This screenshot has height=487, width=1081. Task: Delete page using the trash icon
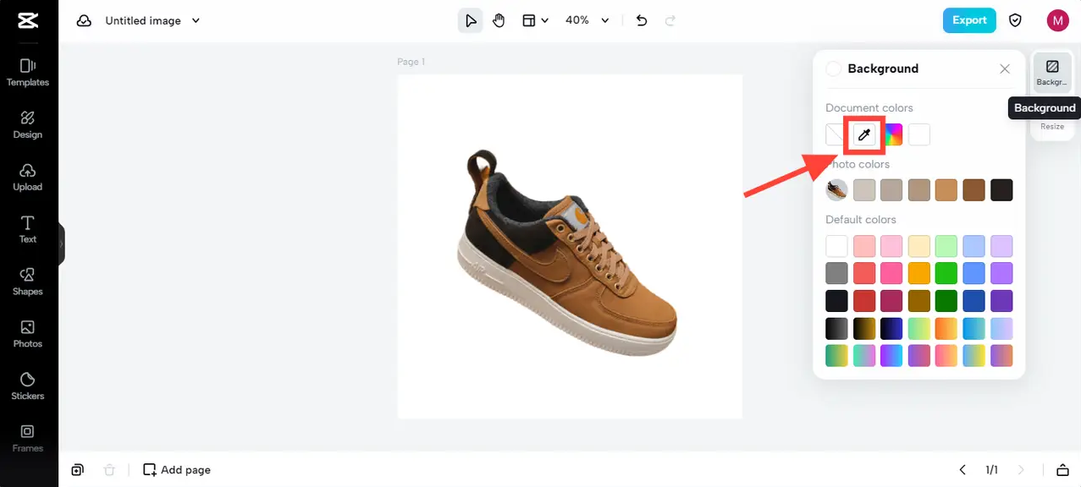tap(108, 469)
